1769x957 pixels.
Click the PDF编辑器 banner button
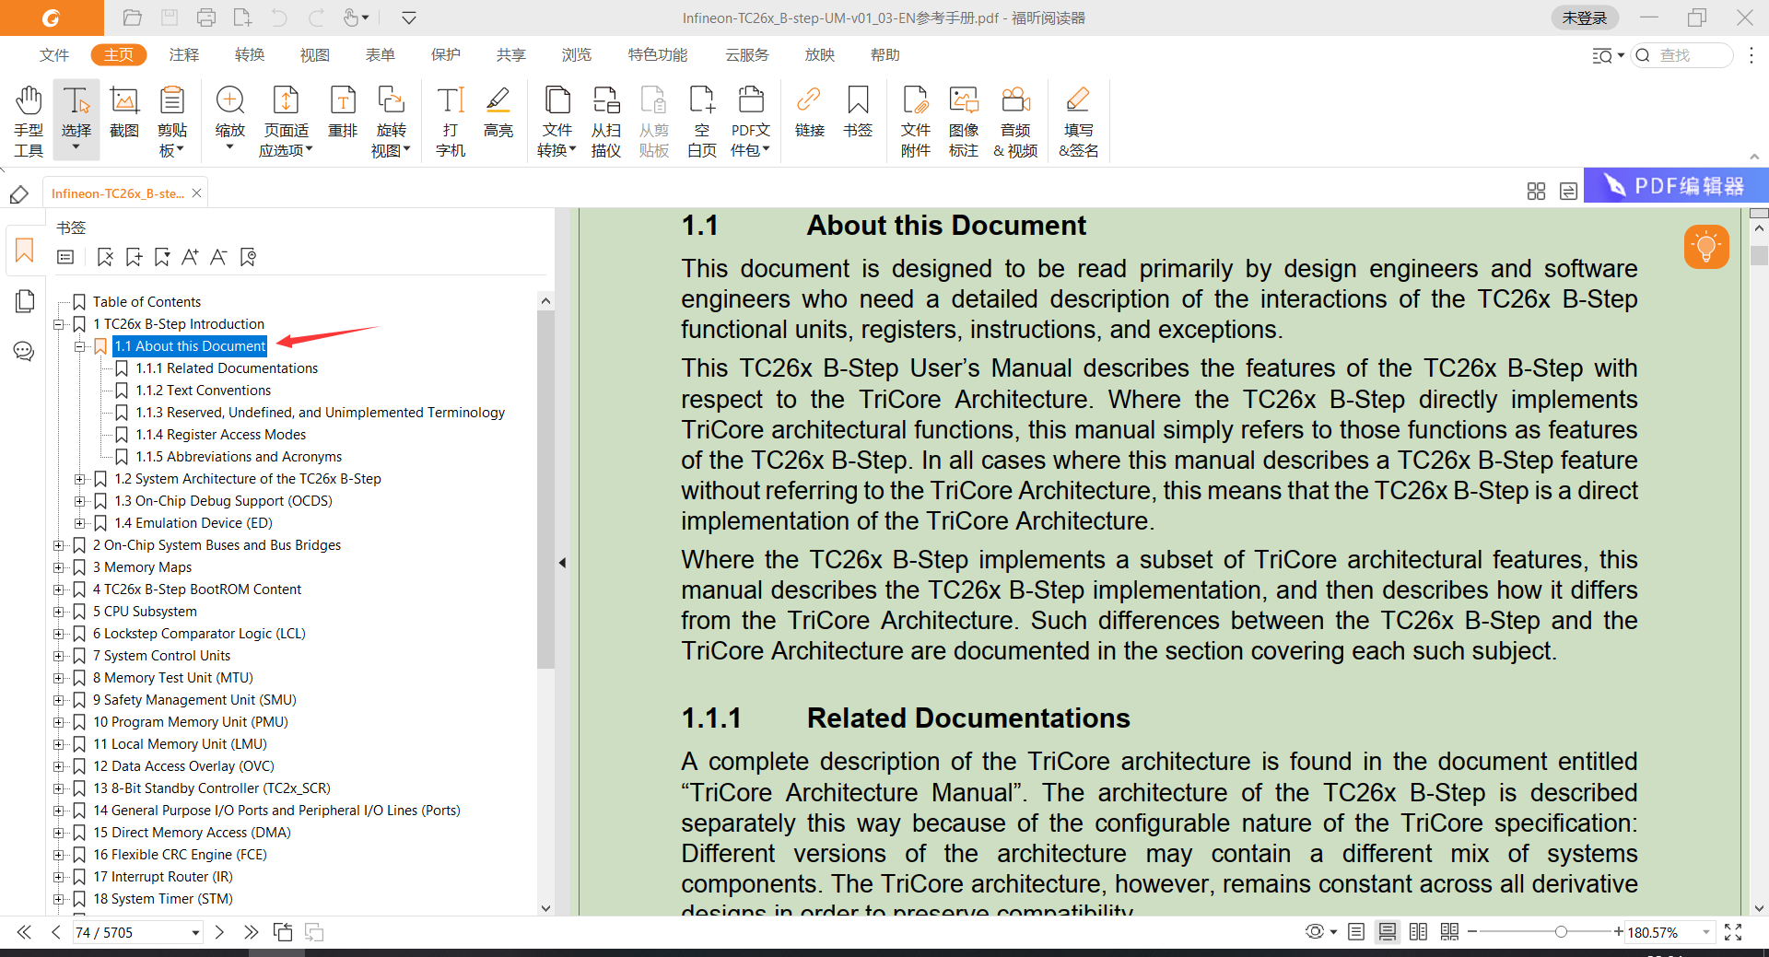pyautogui.click(x=1676, y=185)
